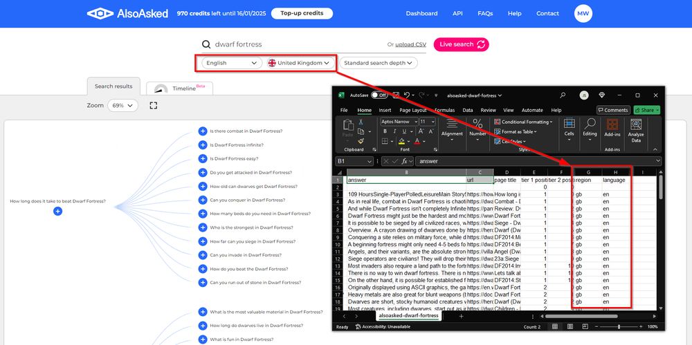Toggle Underline in Excel Font group
692x345 pixels.
[x=404, y=131]
